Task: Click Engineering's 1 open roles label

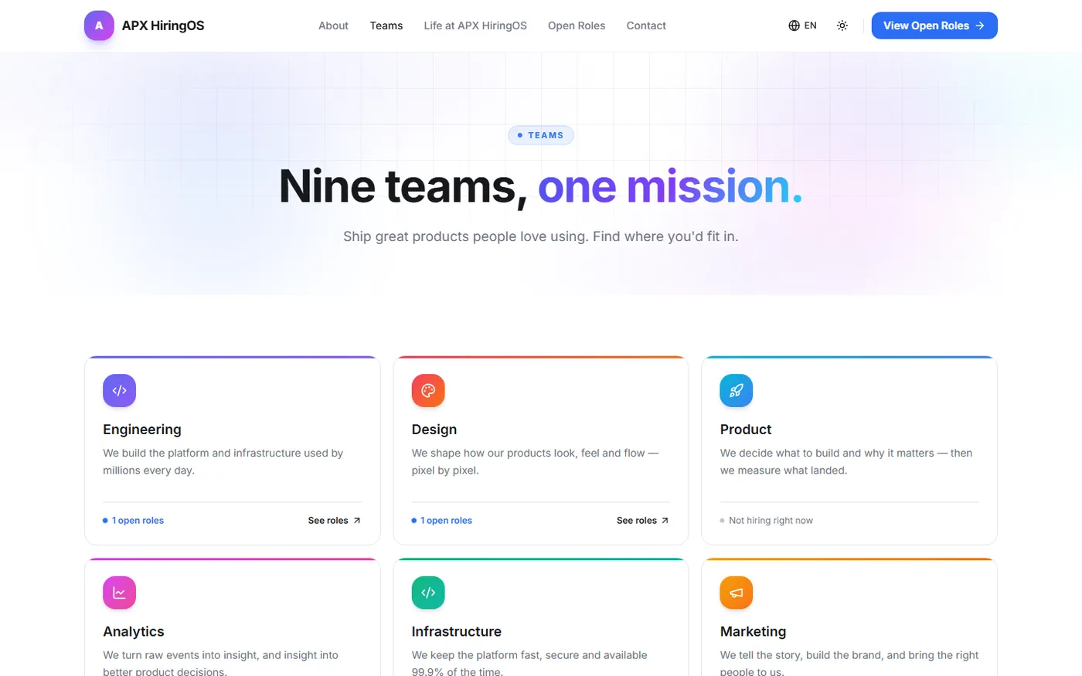Action: (134, 521)
